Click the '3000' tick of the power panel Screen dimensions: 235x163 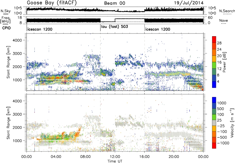point(17,54)
